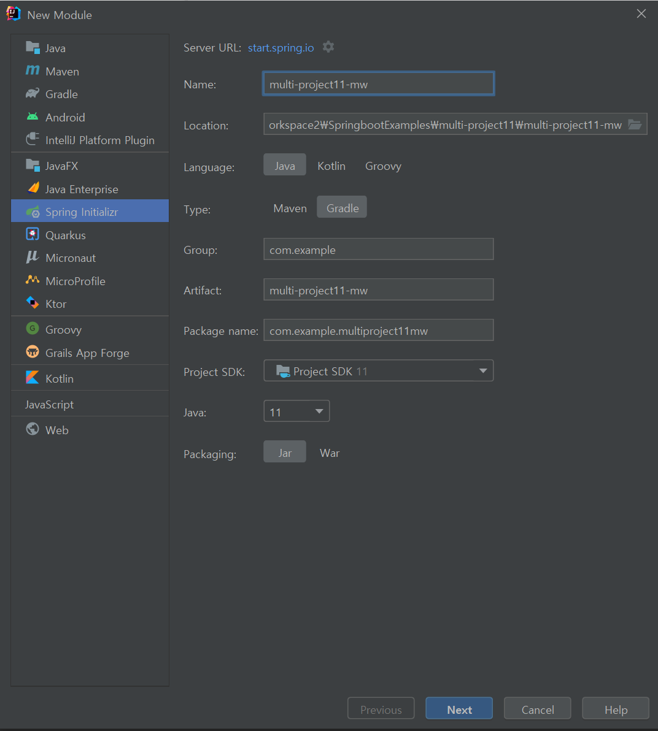Click the Next button
The height and width of the screenshot is (731, 658).
[x=459, y=708]
